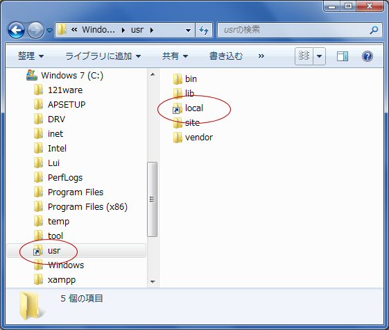The width and height of the screenshot is (389, 330).
Task: Expand arrow after usr in the address bar
Action: pyautogui.click(x=152, y=31)
